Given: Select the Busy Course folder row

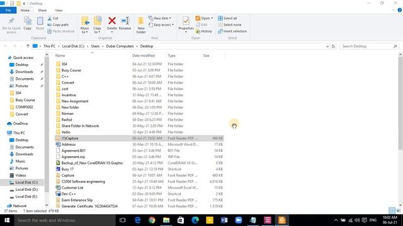Looking at the screenshot, I should [x=139, y=70].
